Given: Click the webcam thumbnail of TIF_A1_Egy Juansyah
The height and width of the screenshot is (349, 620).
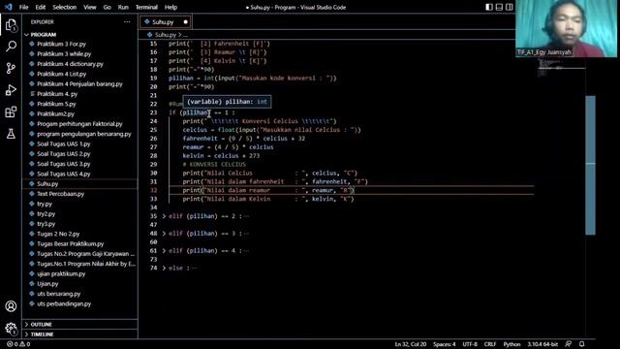Looking at the screenshot, I should (x=566, y=28).
